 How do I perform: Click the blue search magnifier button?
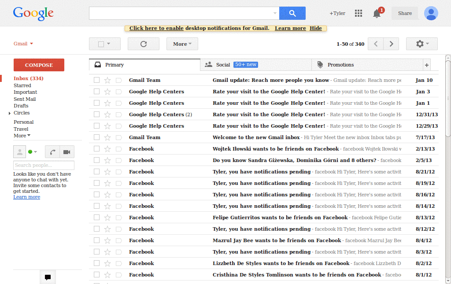[292, 13]
